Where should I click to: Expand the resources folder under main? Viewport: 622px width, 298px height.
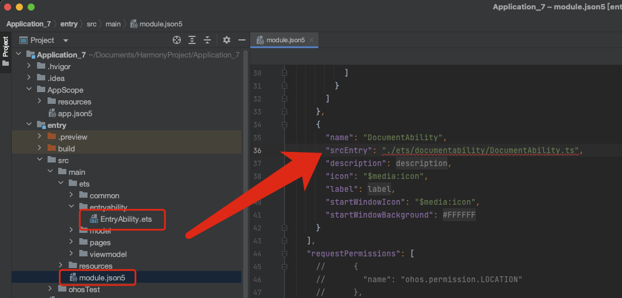60,266
